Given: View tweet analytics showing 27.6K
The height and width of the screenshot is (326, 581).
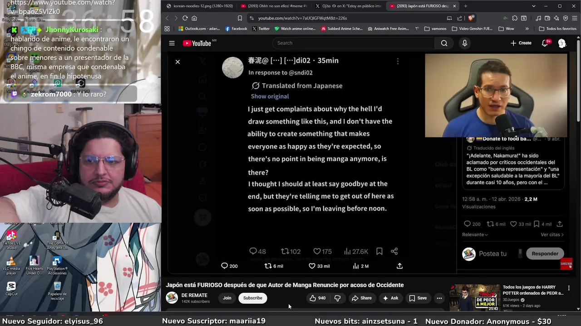Looking at the screenshot, I should 356,251.
